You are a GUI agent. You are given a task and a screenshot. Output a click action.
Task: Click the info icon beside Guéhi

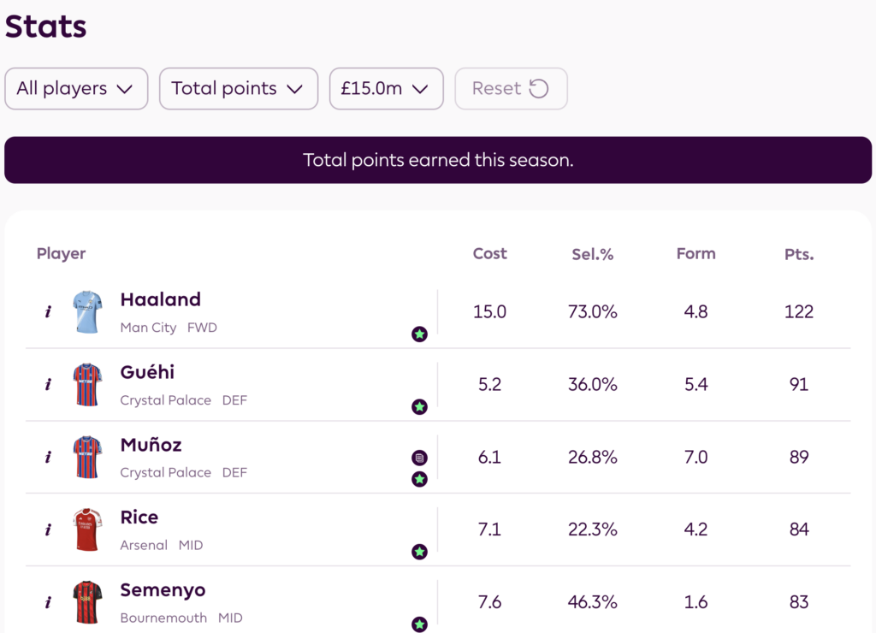click(48, 385)
